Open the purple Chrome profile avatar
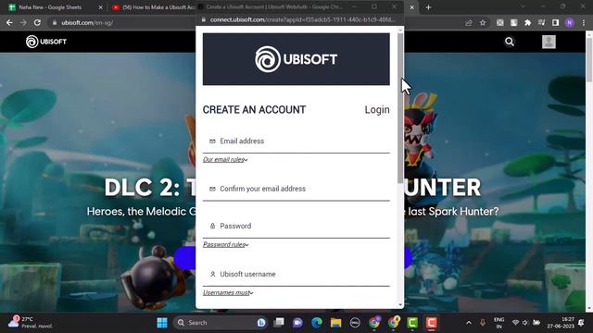The width and height of the screenshot is (593, 333). tap(569, 22)
